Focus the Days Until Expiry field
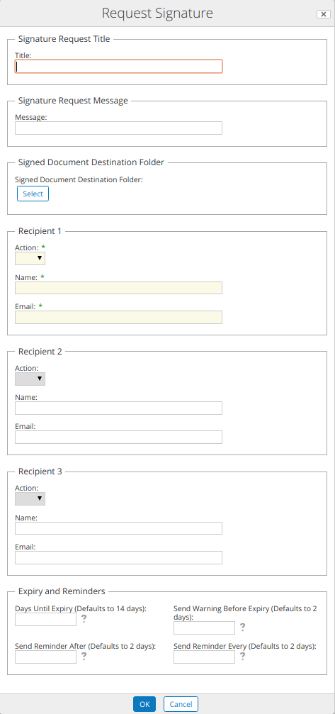 45,619
